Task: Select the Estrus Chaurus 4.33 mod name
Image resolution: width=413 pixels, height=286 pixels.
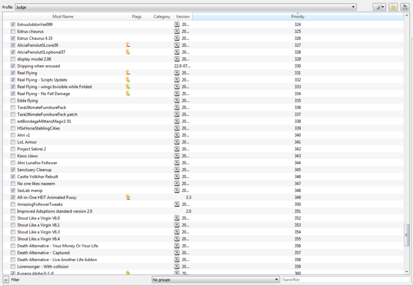Action: (35, 38)
